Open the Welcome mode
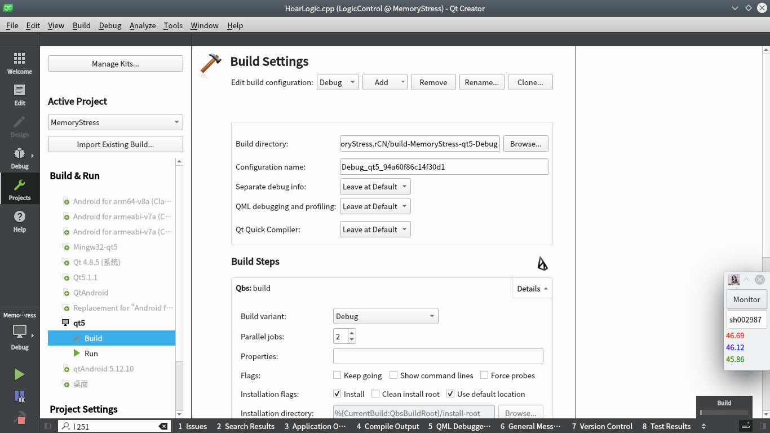The width and height of the screenshot is (770, 433). click(20, 64)
